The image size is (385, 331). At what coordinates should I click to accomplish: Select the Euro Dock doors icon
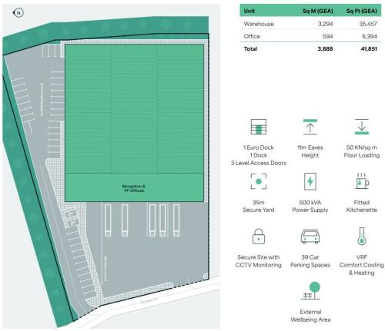pos(259,127)
